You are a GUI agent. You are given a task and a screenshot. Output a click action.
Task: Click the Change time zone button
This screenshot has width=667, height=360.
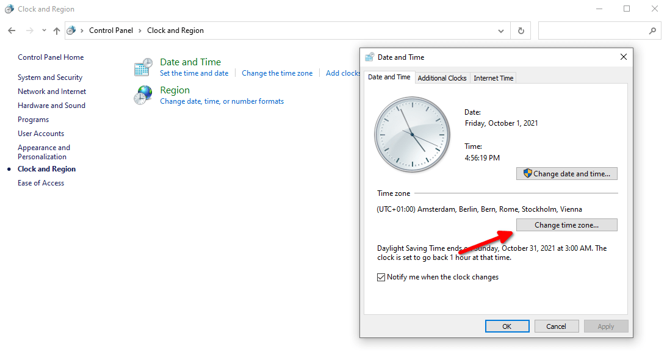[566, 225]
